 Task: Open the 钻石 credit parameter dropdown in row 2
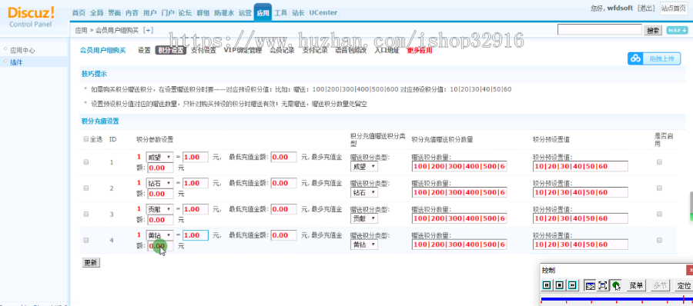tap(159, 183)
